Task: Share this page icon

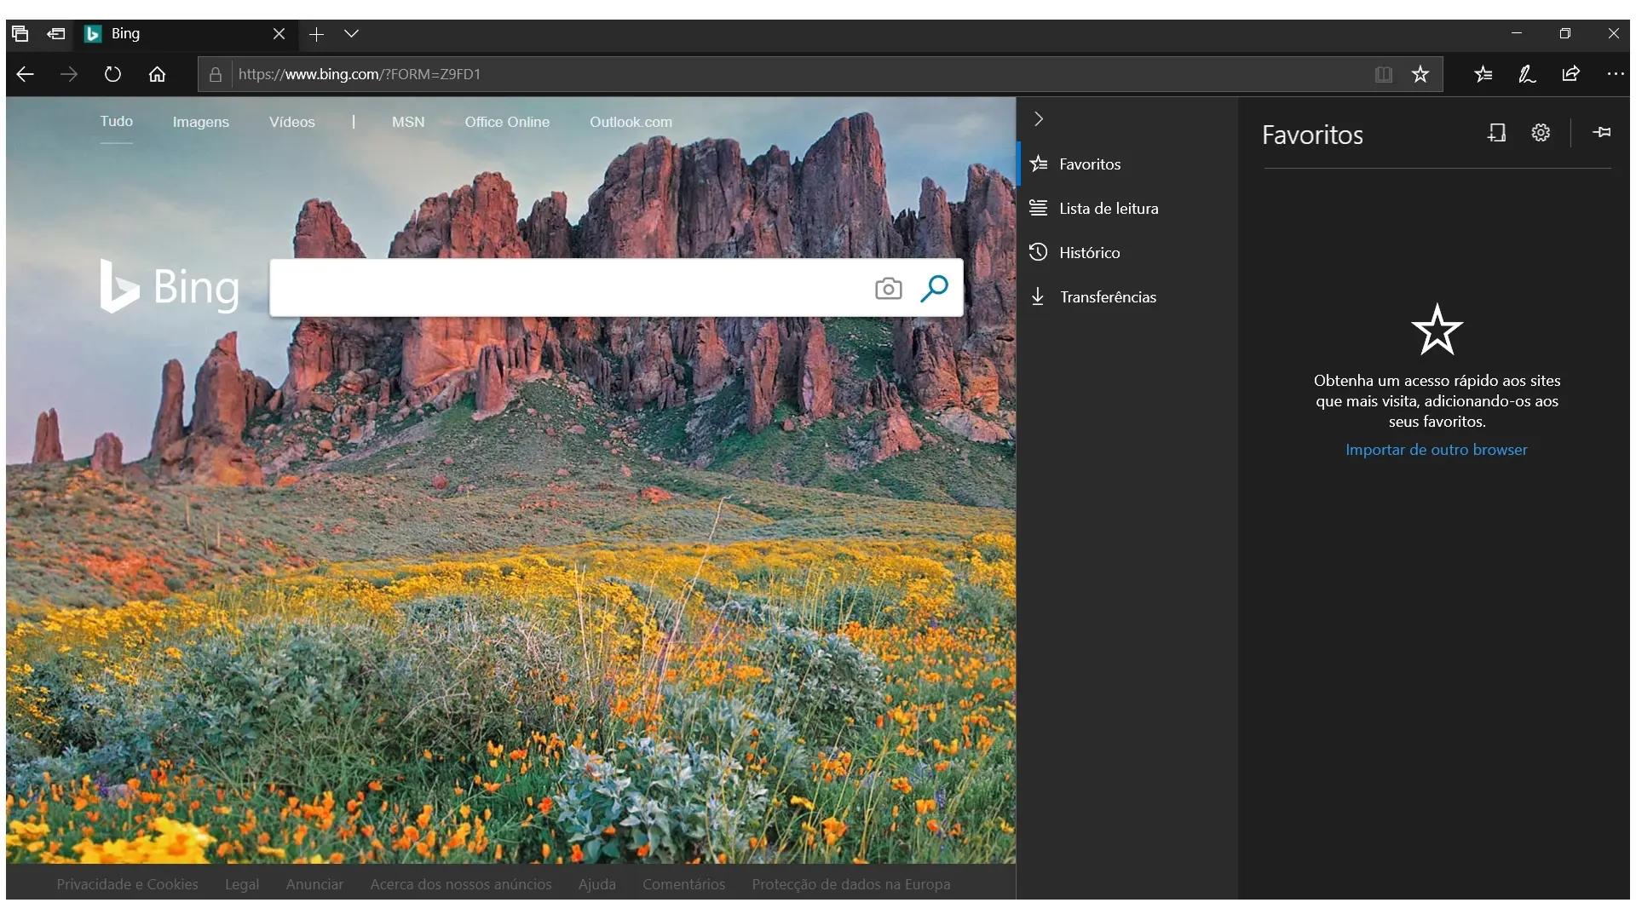Action: click(1570, 74)
